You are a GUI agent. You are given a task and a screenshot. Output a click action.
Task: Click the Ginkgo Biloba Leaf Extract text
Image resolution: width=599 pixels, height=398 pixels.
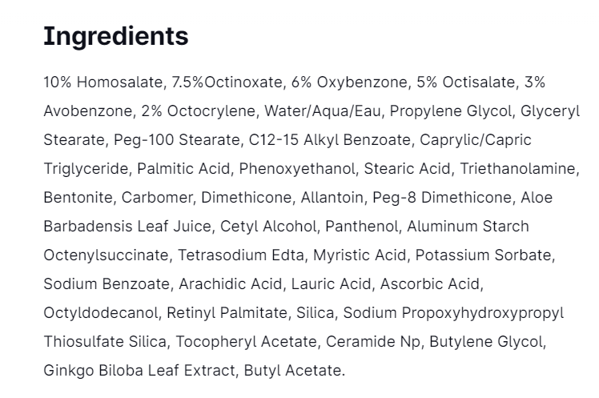tap(123, 371)
